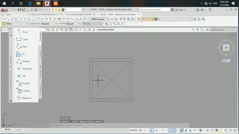
Task: Switch to the Start tab
Action: click(x=8, y=14)
